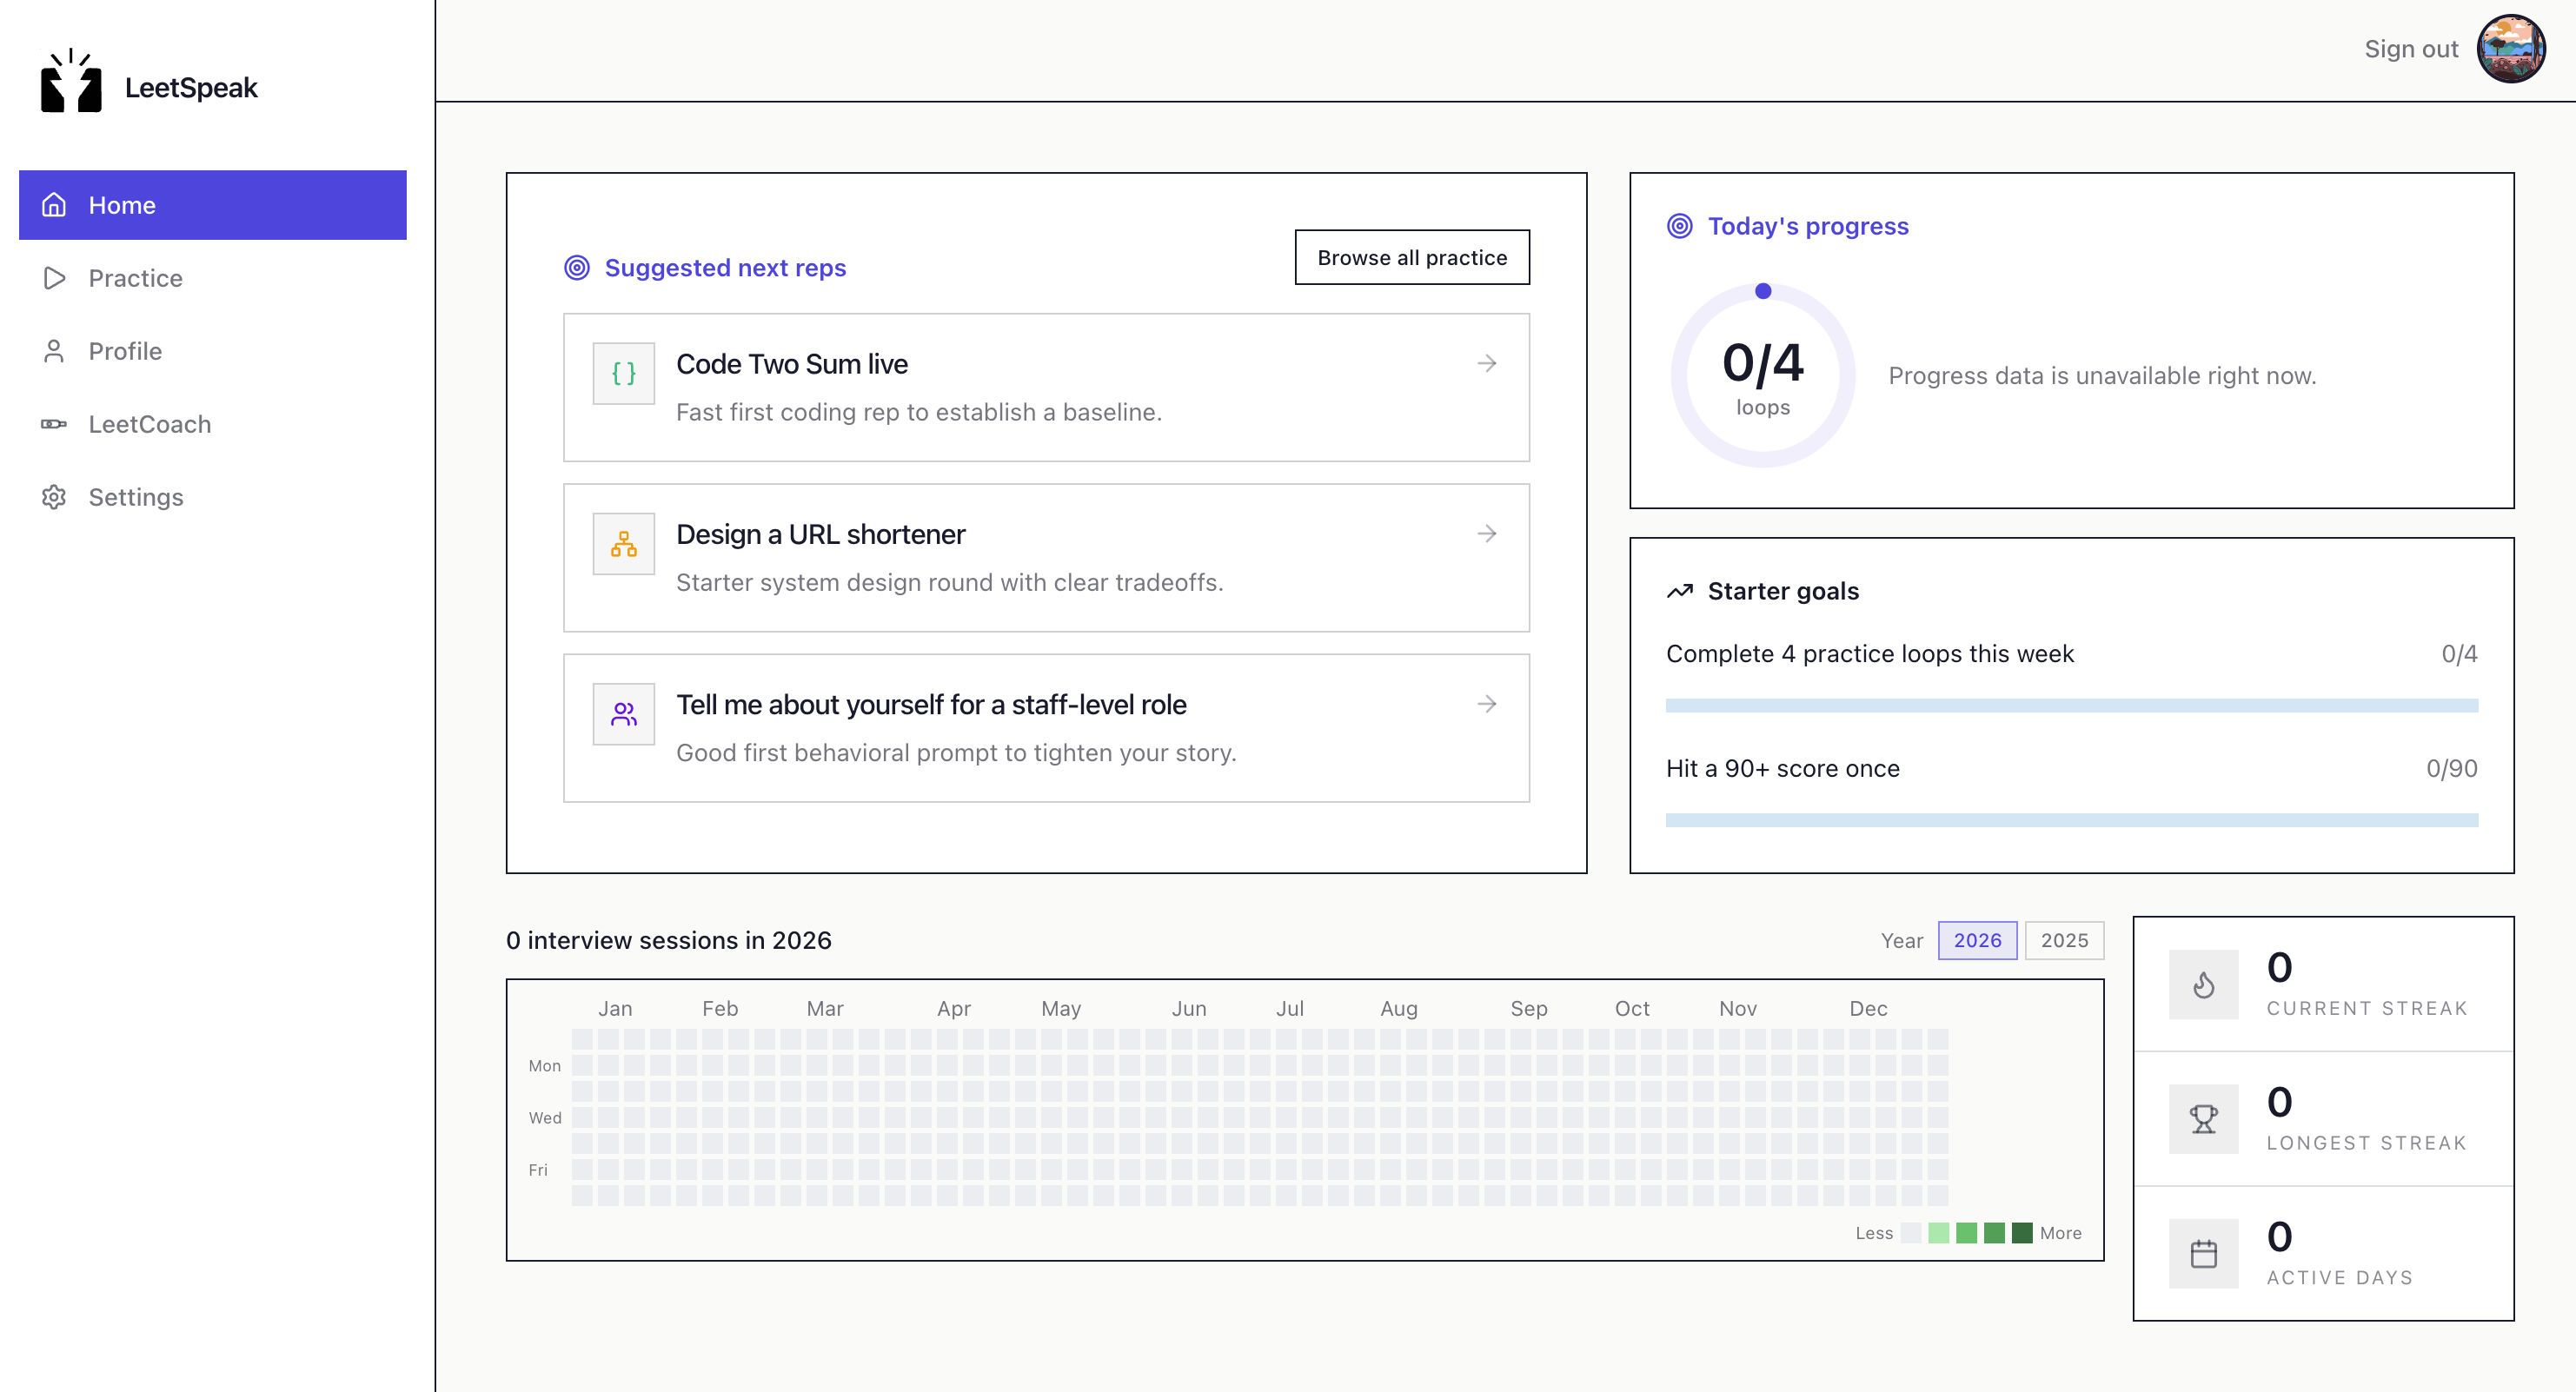2576x1392 pixels.
Task: Click Browse all practice button
Action: click(1411, 258)
